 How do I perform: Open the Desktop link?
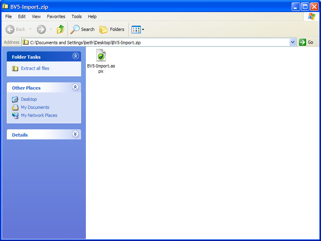29,99
